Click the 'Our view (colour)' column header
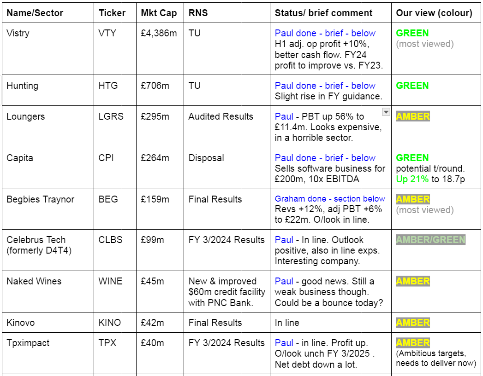 (x=434, y=13)
